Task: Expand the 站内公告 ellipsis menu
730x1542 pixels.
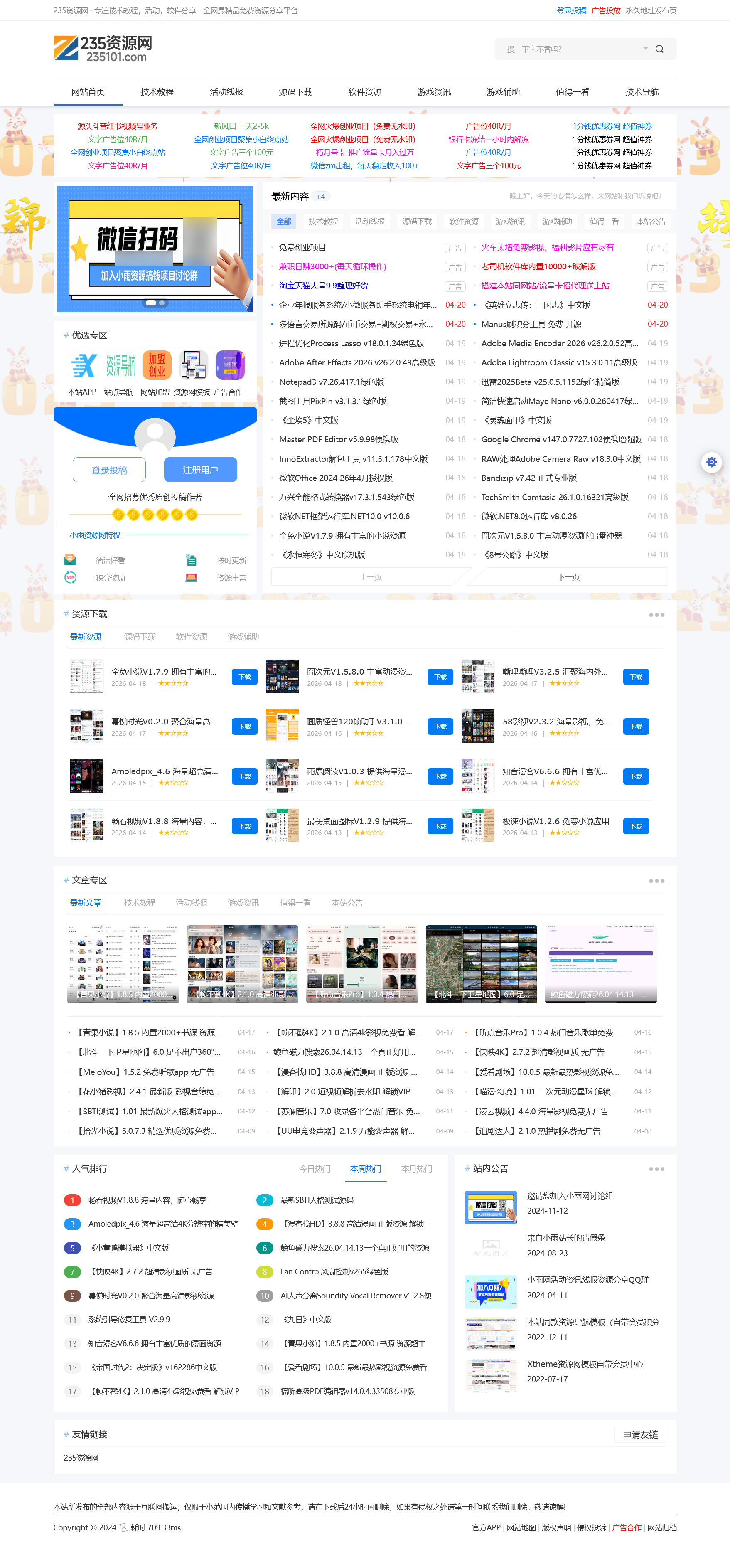Action: pos(656,1168)
